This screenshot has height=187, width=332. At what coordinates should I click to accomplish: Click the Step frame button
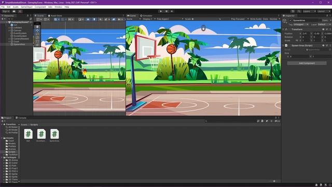tap(172, 11)
